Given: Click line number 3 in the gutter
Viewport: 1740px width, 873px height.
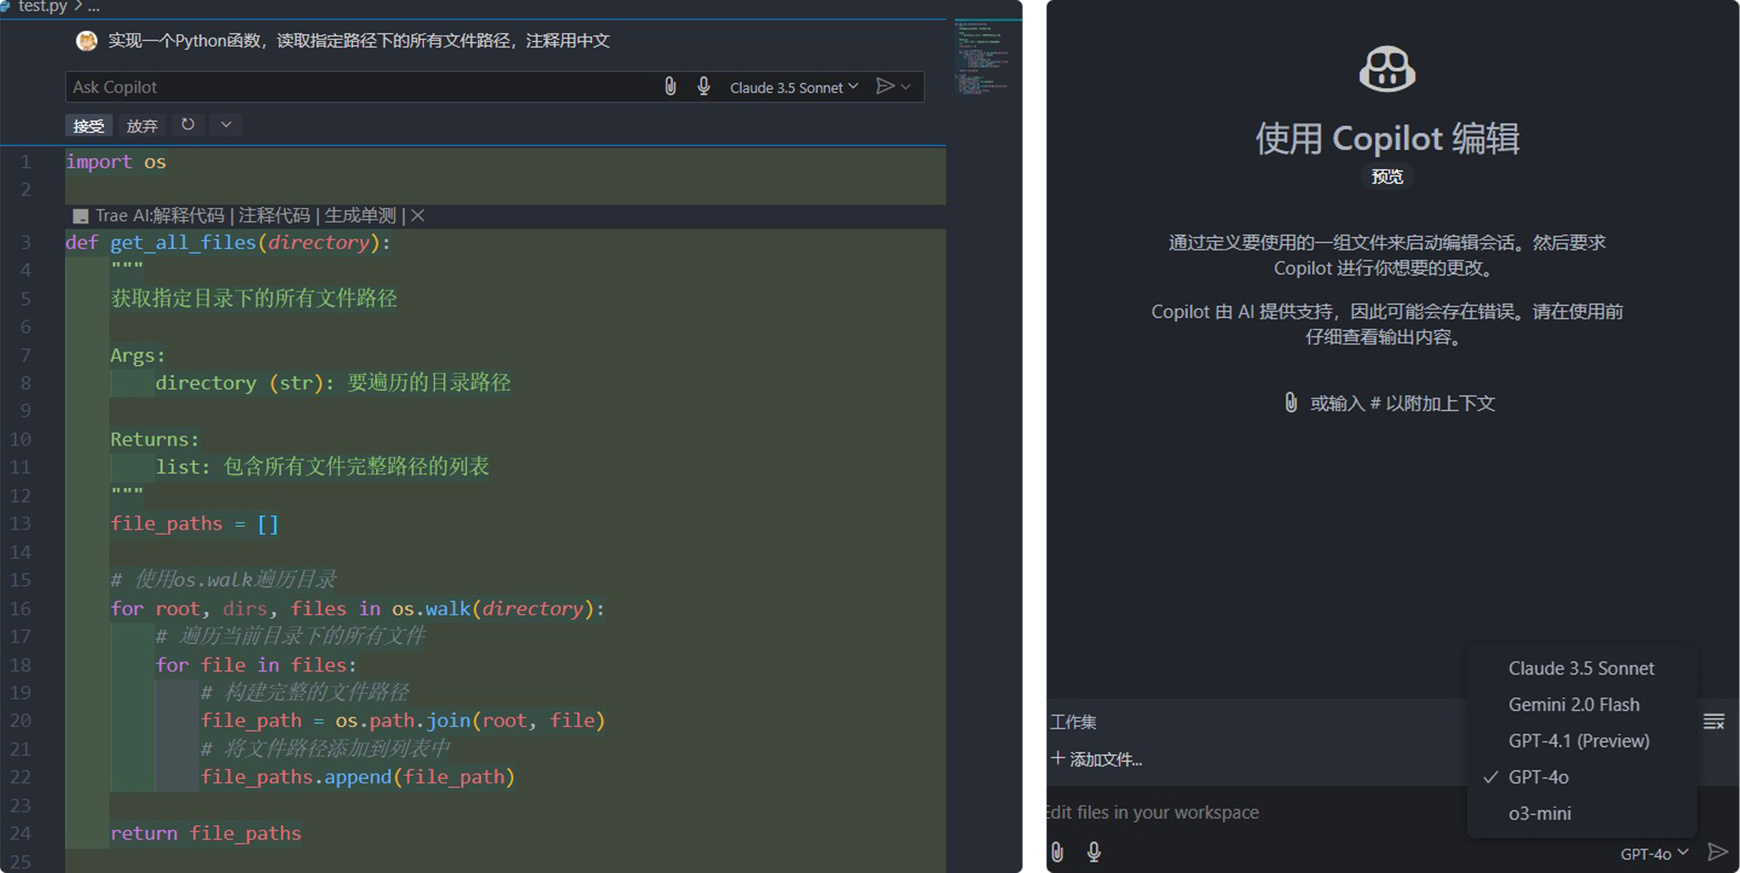Looking at the screenshot, I should [26, 242].
